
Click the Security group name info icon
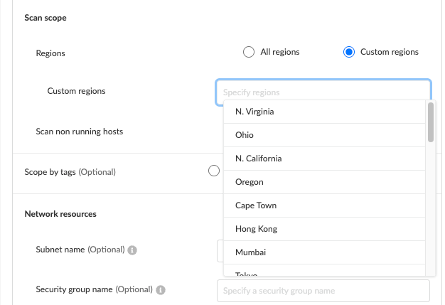pos(161,290)
